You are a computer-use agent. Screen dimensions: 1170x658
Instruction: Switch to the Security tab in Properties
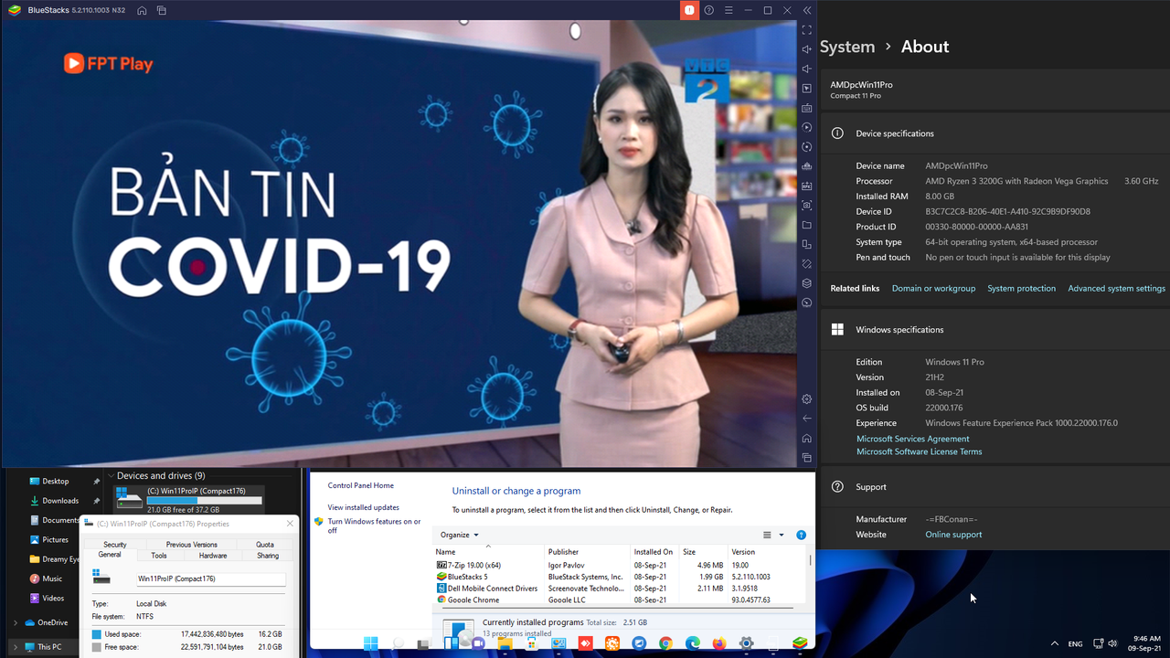pyautogui.click(x=115, y=545)
